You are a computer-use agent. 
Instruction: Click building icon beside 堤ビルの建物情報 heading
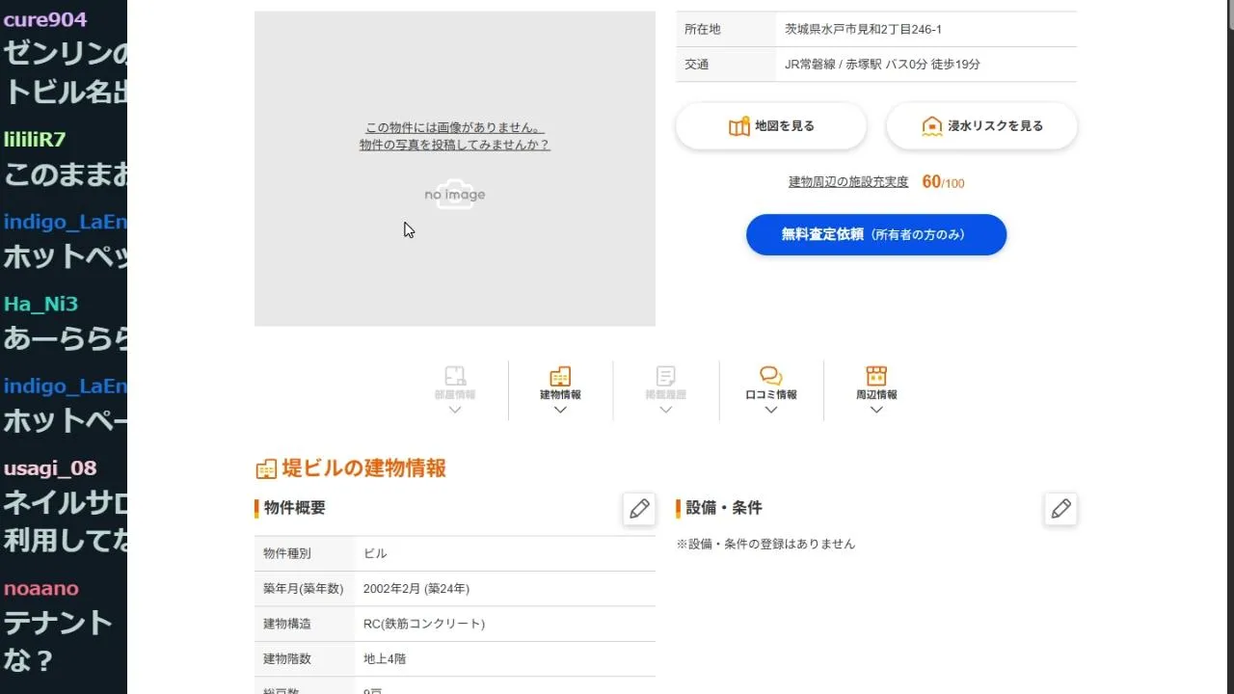[266, 469]
